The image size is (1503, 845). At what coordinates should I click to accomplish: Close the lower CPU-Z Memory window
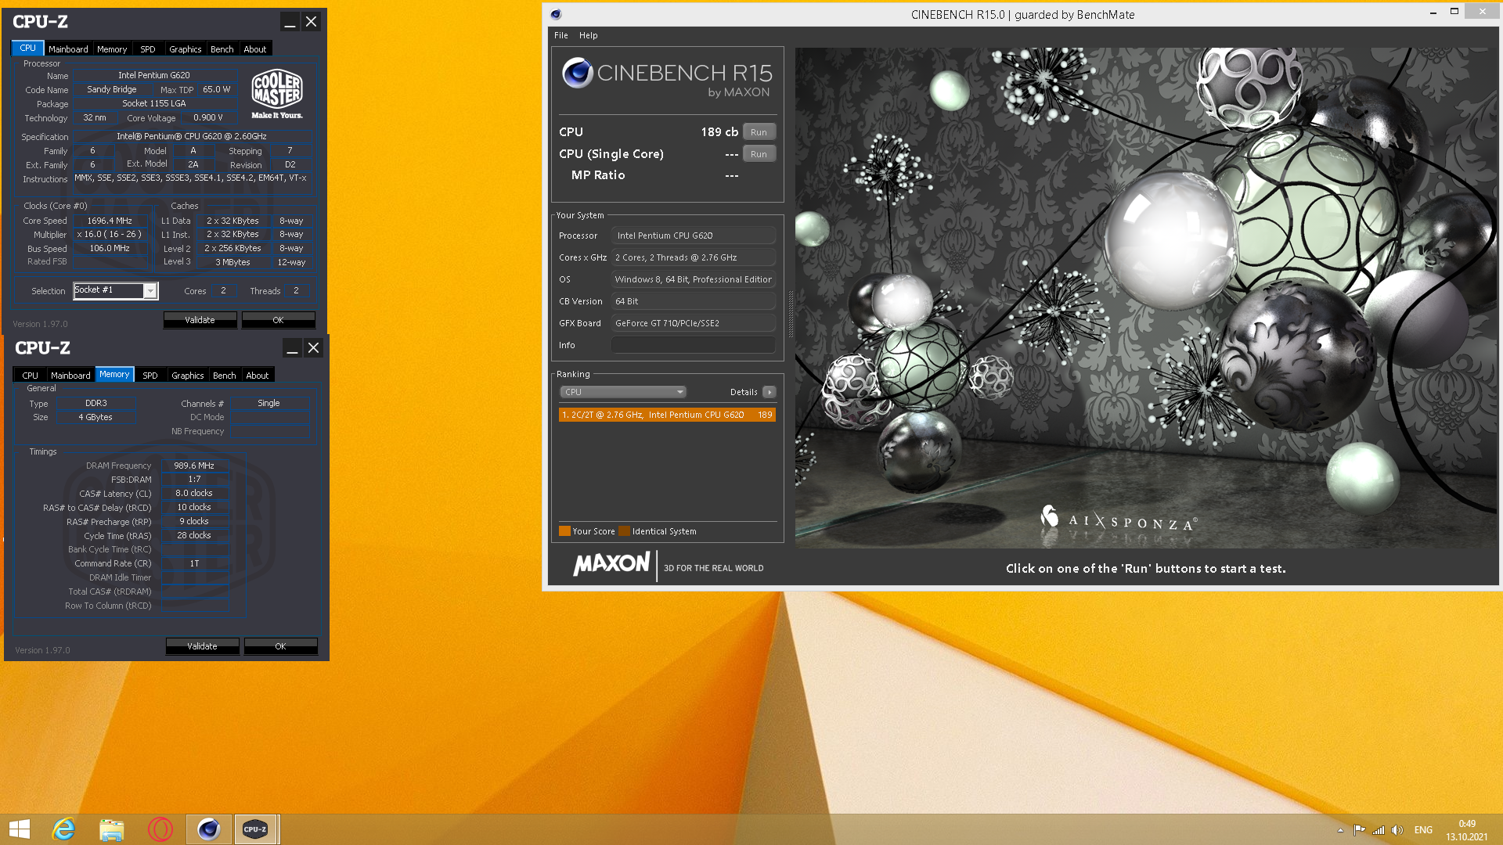click(313, 348)
